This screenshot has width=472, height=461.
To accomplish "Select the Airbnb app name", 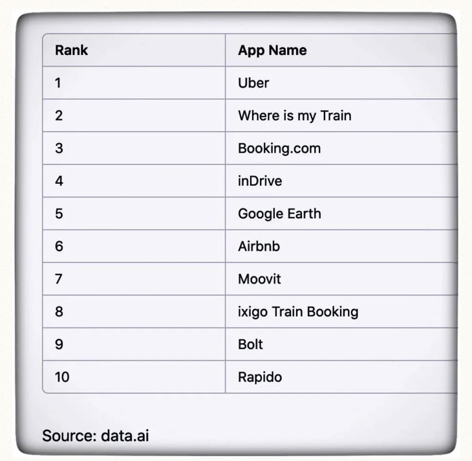I will 259,247.
